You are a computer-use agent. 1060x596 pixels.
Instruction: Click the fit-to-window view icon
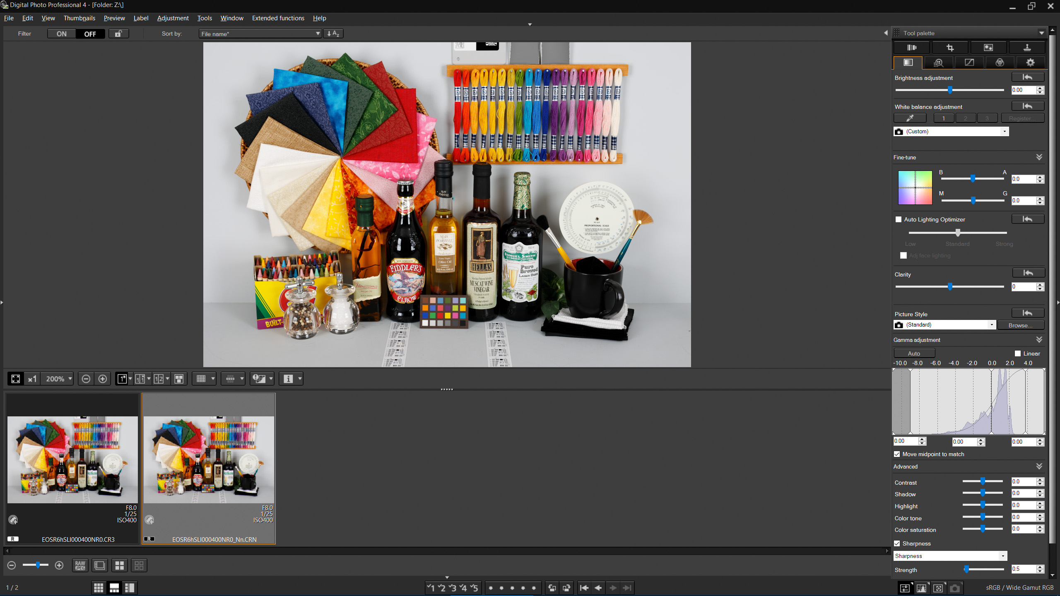click(16, 379)
